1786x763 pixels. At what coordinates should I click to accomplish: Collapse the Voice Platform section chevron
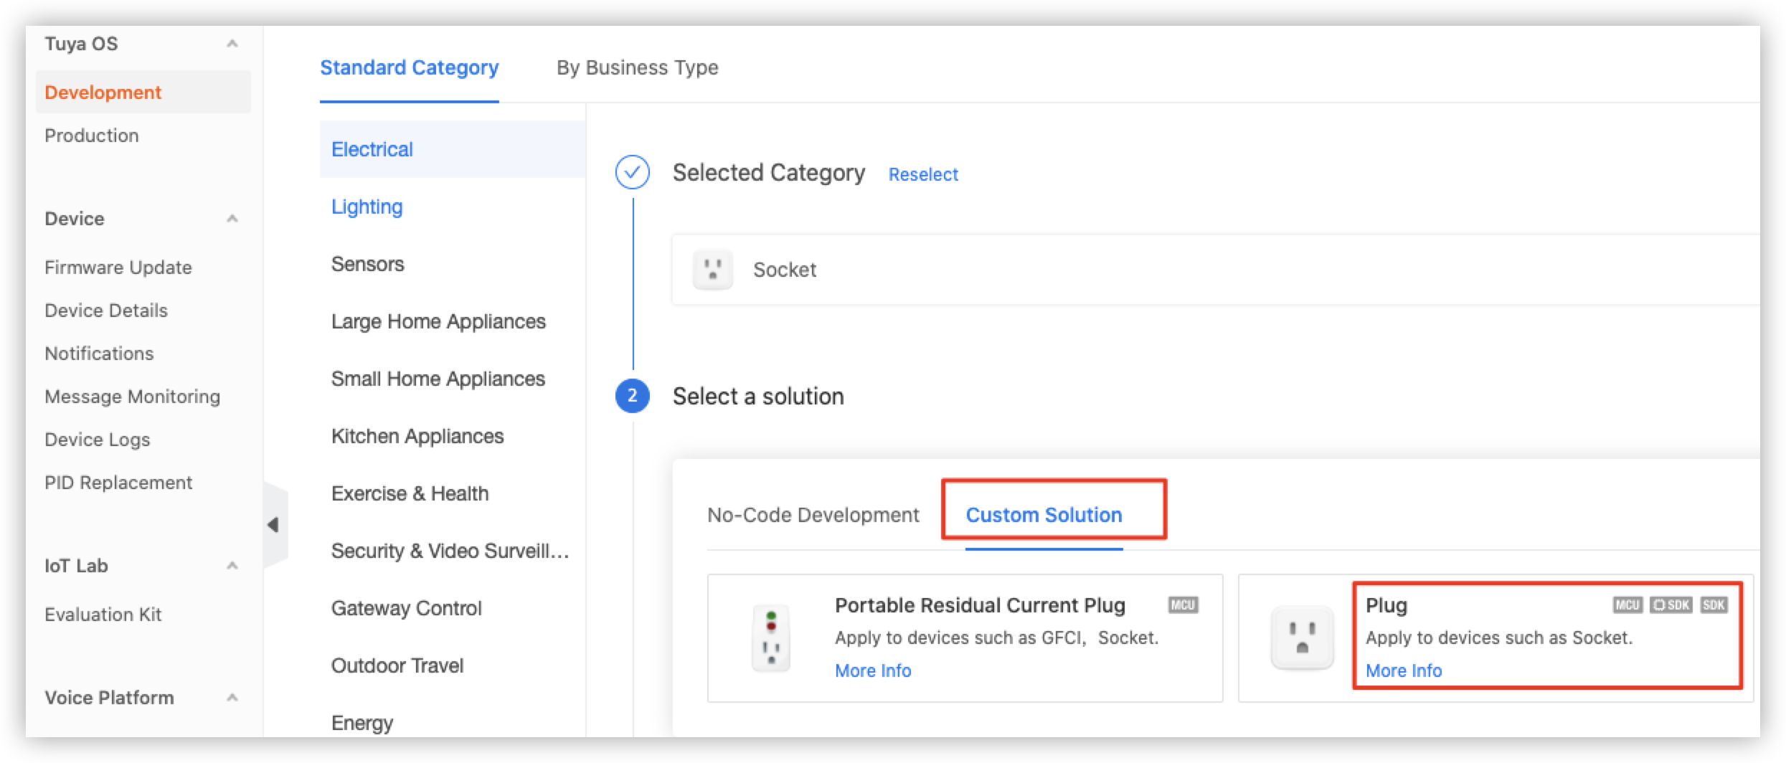tap(232, 698)
